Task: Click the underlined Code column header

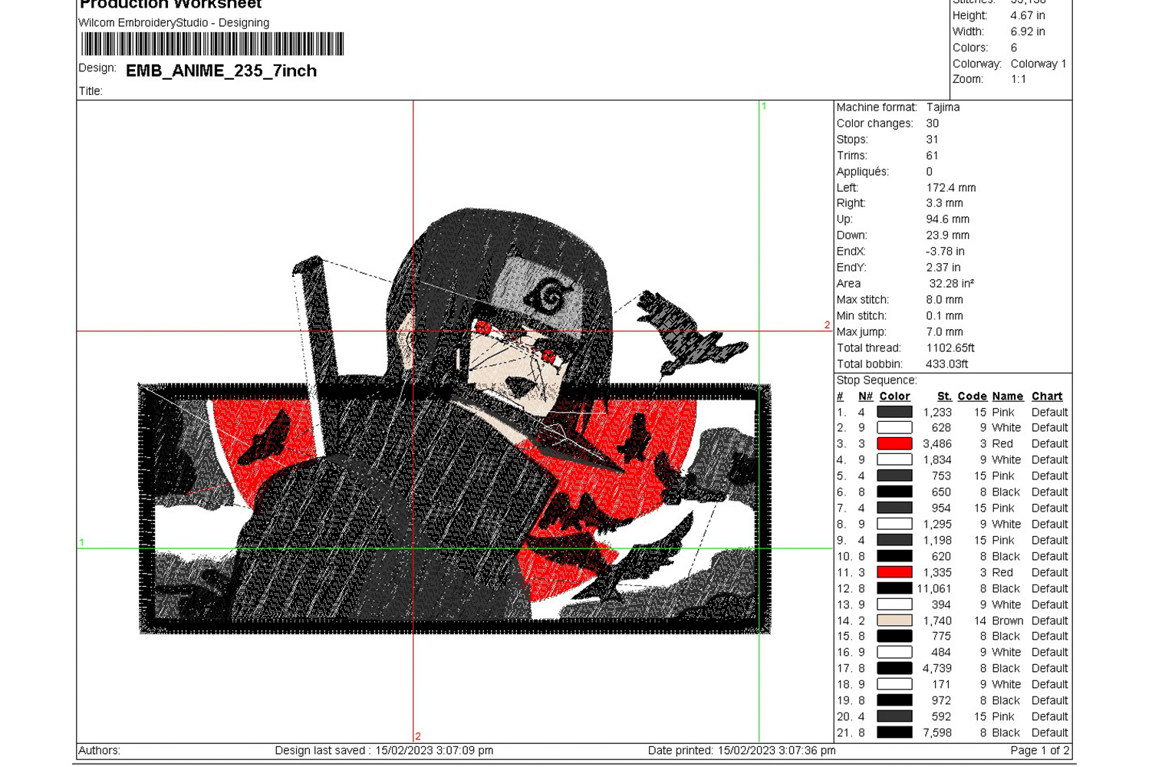Action: (x=972, y=397)
